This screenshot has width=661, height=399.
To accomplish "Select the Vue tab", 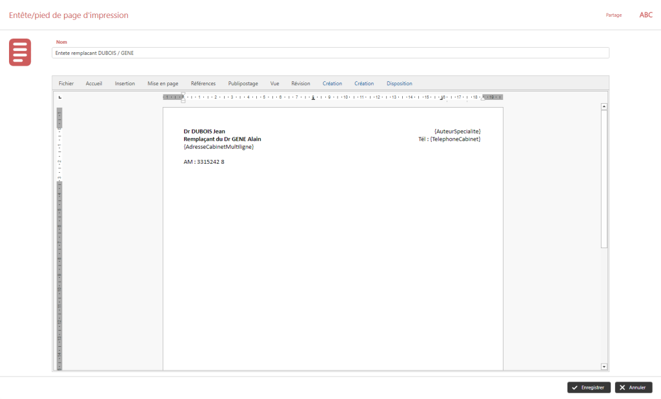I will click(274, 83).
